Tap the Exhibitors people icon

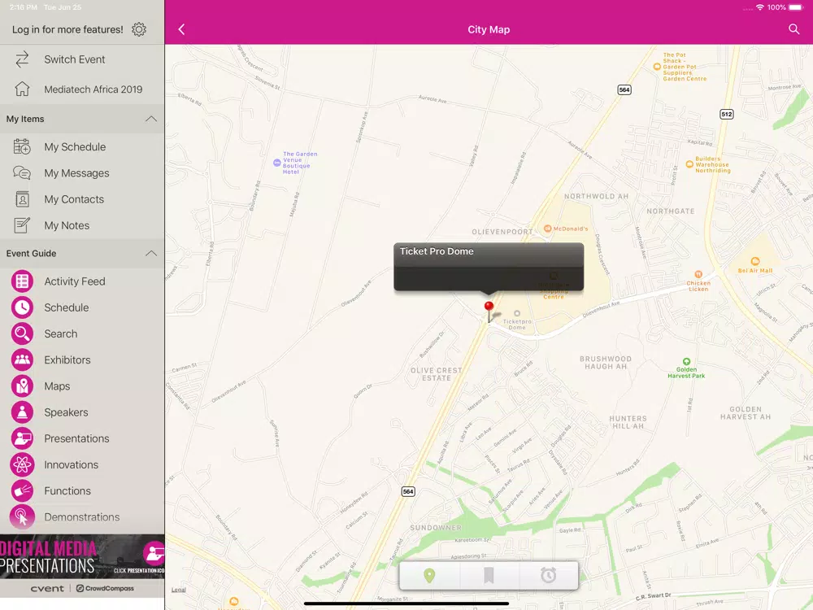pyautogui.click(x=22, y=360)
